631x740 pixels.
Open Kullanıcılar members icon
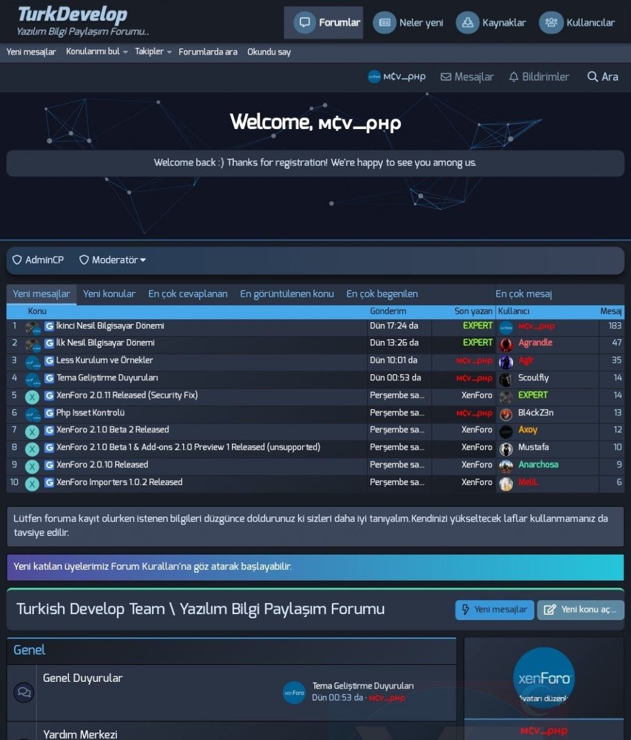coord(551,23)
